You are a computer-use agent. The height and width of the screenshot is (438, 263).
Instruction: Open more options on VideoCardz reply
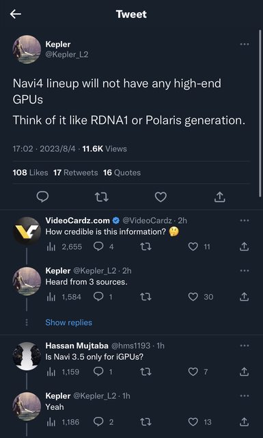245,220
